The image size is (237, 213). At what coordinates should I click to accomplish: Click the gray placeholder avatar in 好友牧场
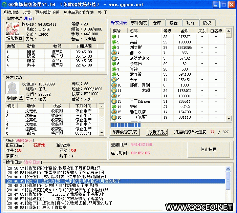tap(13, 88)
